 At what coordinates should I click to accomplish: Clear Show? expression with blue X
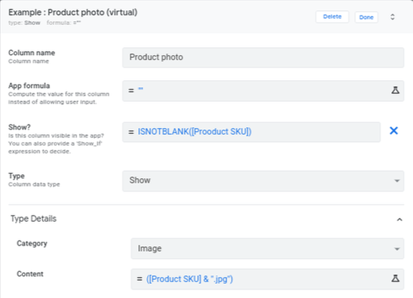click(x=393, y=131)
